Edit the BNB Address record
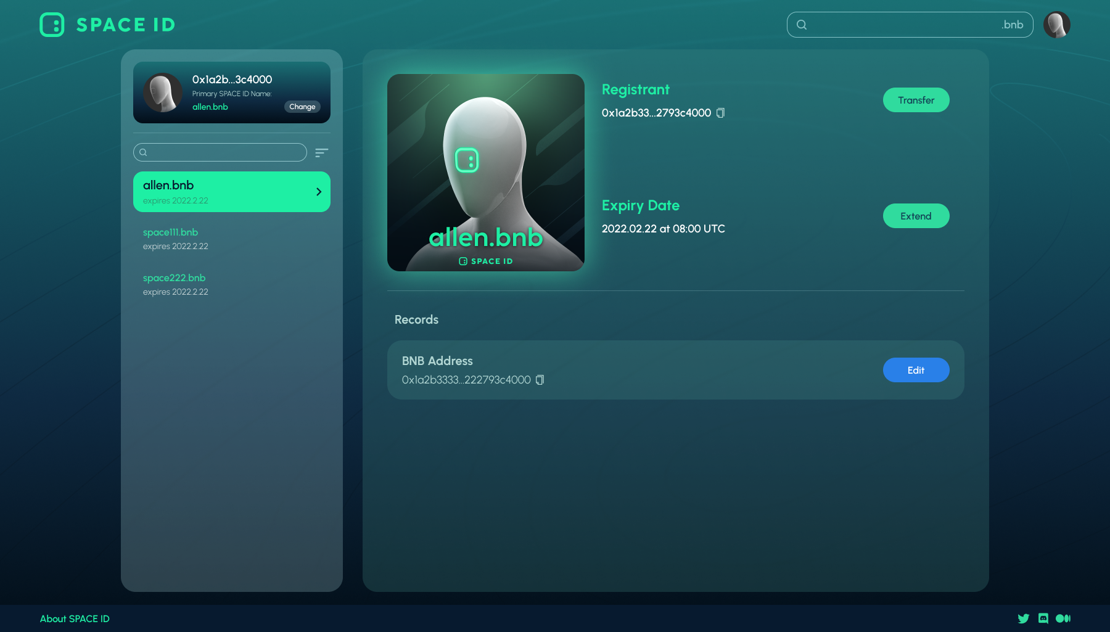The image size is (1110, 632). click(916, 370)
